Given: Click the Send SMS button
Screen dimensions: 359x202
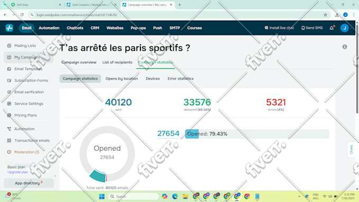Looking at the screenshot, I should click(312, 28).
